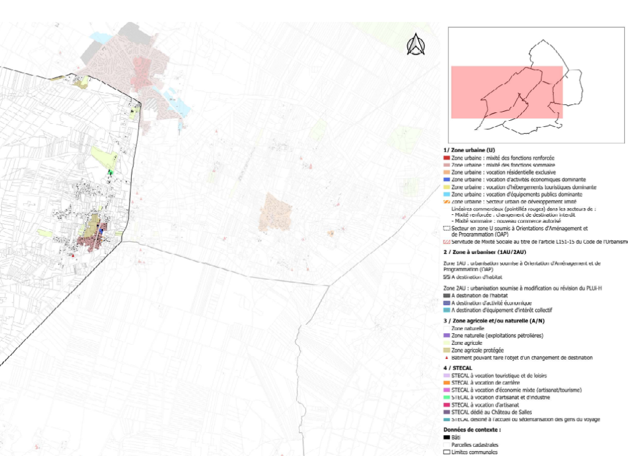Click the red hatched Servitude de Mixité Sociale symbol
Screen dimensions: 628x456
[446, 242]
